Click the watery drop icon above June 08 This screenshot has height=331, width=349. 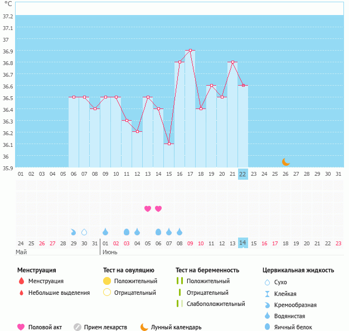pos(180,231)
